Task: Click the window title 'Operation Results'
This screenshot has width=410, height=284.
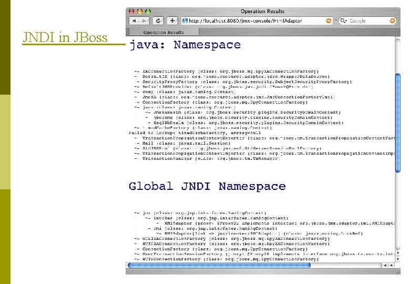Action: pyautogui.click(x=262, y=11)
